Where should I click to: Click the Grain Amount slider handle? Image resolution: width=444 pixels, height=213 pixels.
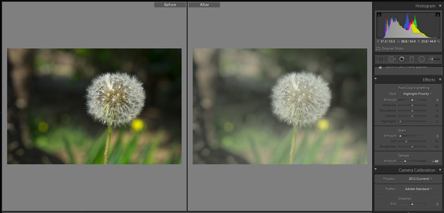click(x=400, y=136)
